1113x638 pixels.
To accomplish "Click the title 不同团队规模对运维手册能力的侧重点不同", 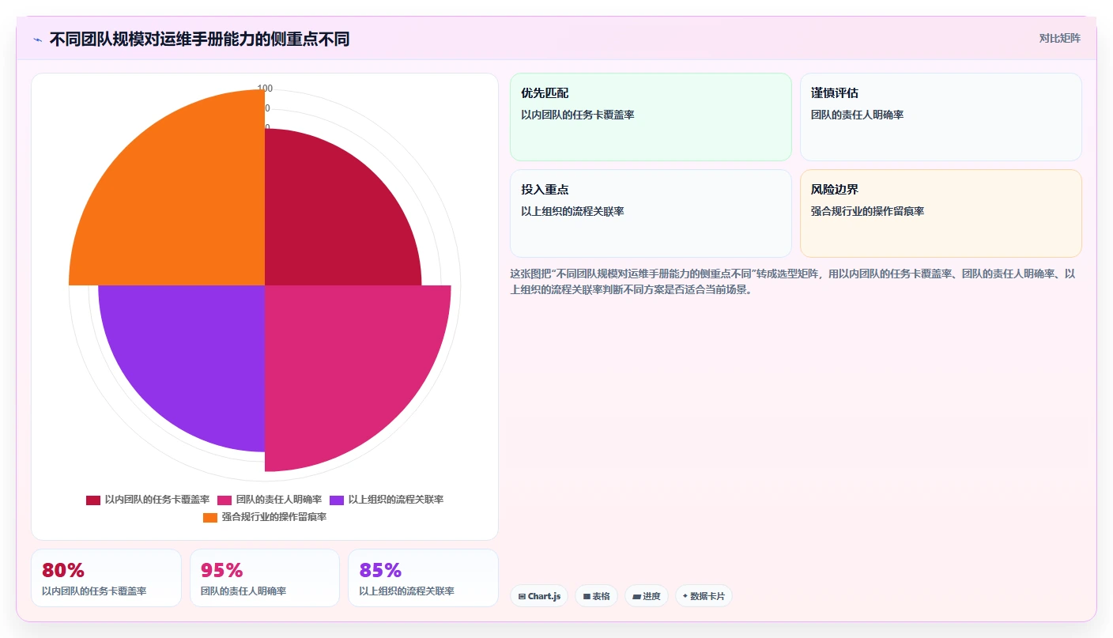I will (x=199, y=40).
